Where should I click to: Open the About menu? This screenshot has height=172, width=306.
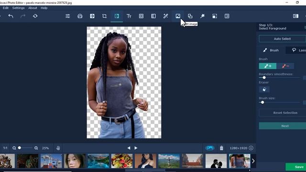[33, 8]
